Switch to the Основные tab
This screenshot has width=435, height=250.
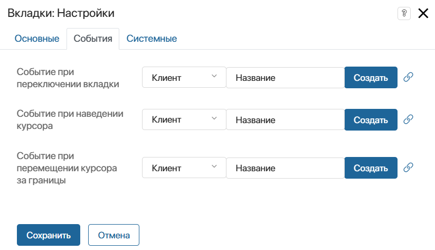click(37, 39)
